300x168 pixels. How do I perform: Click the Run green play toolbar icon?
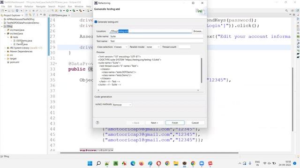67,11
